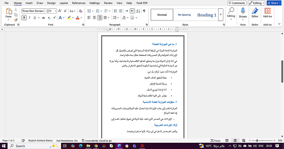Click the Share button
This screenshot has height=149, width=284.
coord(274,3)
